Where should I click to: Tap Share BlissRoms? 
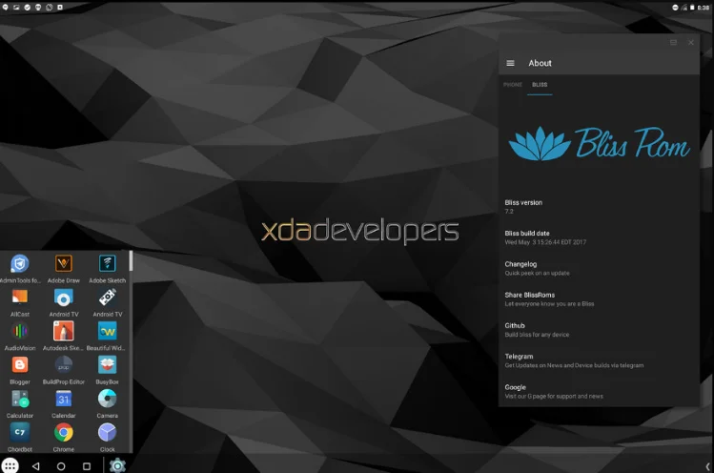point(599,299)
